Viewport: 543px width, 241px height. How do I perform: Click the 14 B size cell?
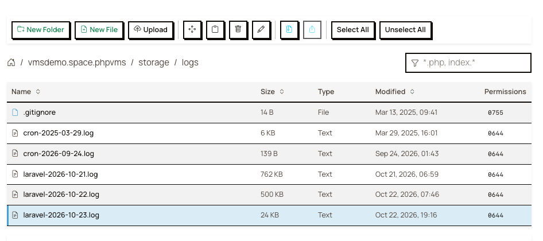click(267, 112)
